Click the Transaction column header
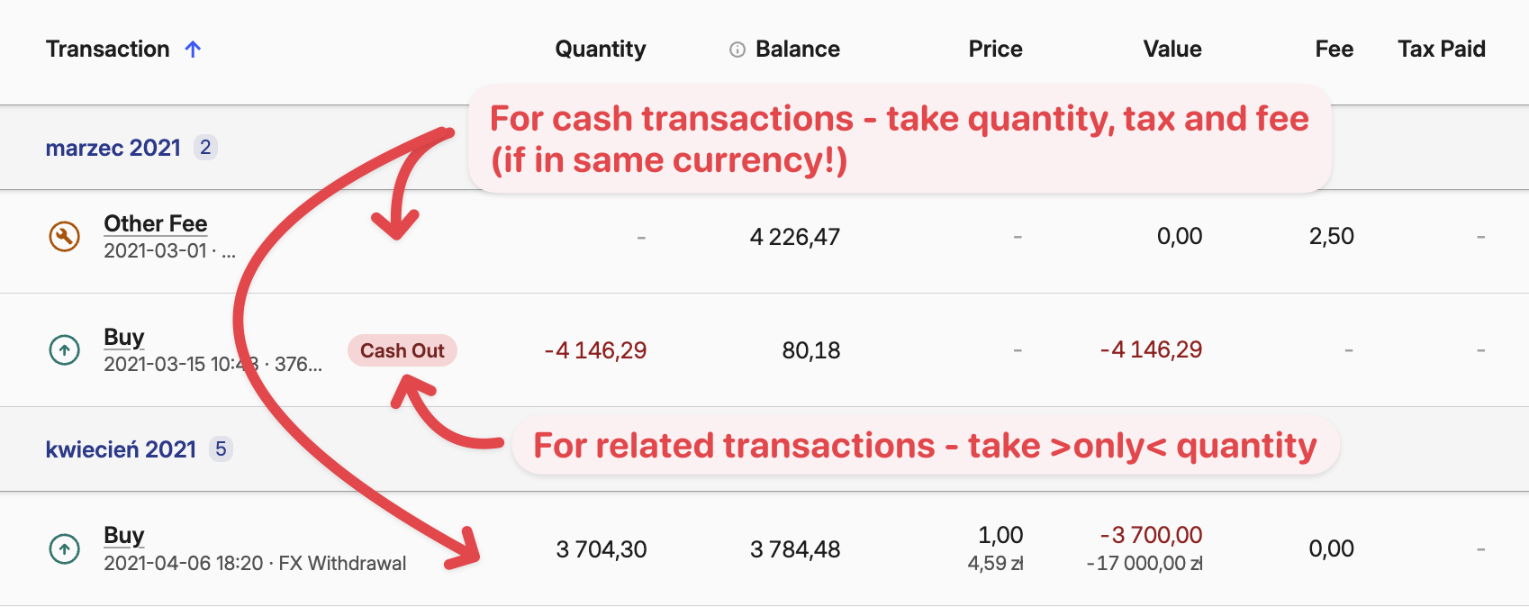This screenshot has width=1529, height=607. 107,50
